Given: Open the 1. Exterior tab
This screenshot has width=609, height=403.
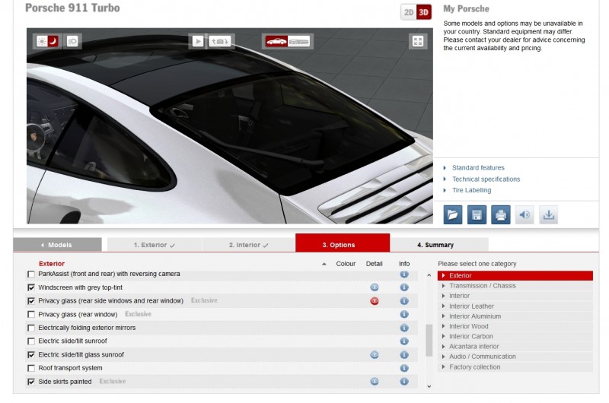Looking at the screenshot, I should tap(155, 245).
